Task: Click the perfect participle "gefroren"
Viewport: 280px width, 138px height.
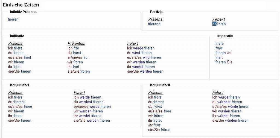Action: click(219, 24)
